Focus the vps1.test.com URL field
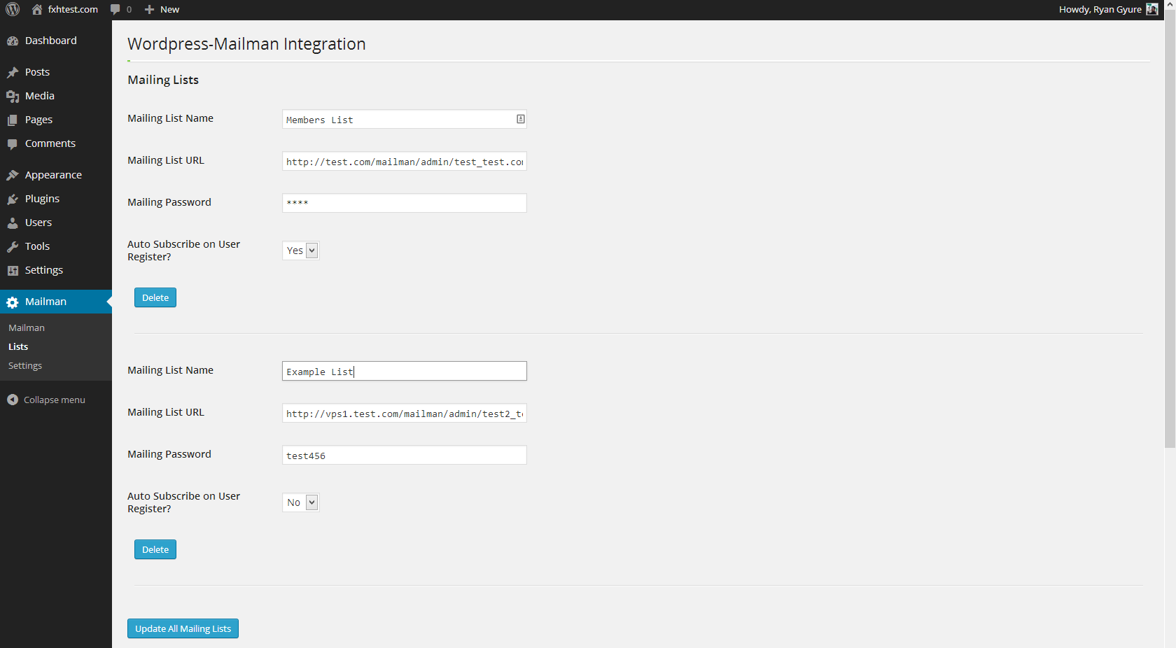Screen dimensions: 1176x648 (x=405, y=413)
